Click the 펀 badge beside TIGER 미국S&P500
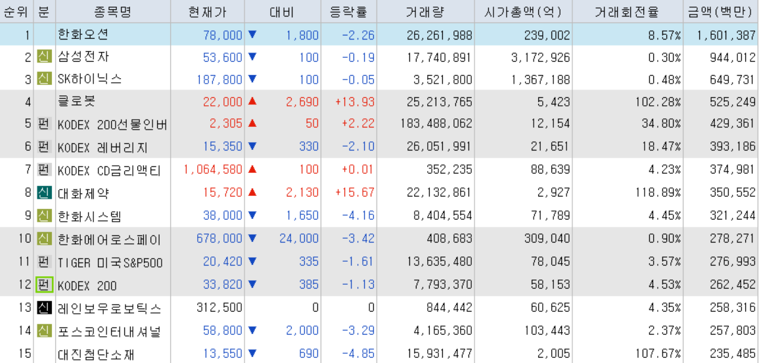This screenshot has height=363, width=759. pyautogui.click(x=44, y=262)
